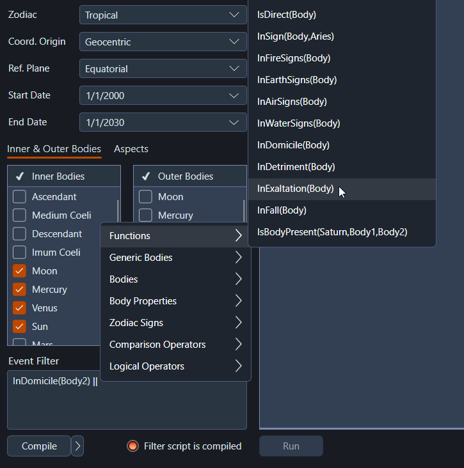The width and height of the screenshot is (464, 468).
Task: Enable the Descendant checkbox
Action: [x=19, y=234]
